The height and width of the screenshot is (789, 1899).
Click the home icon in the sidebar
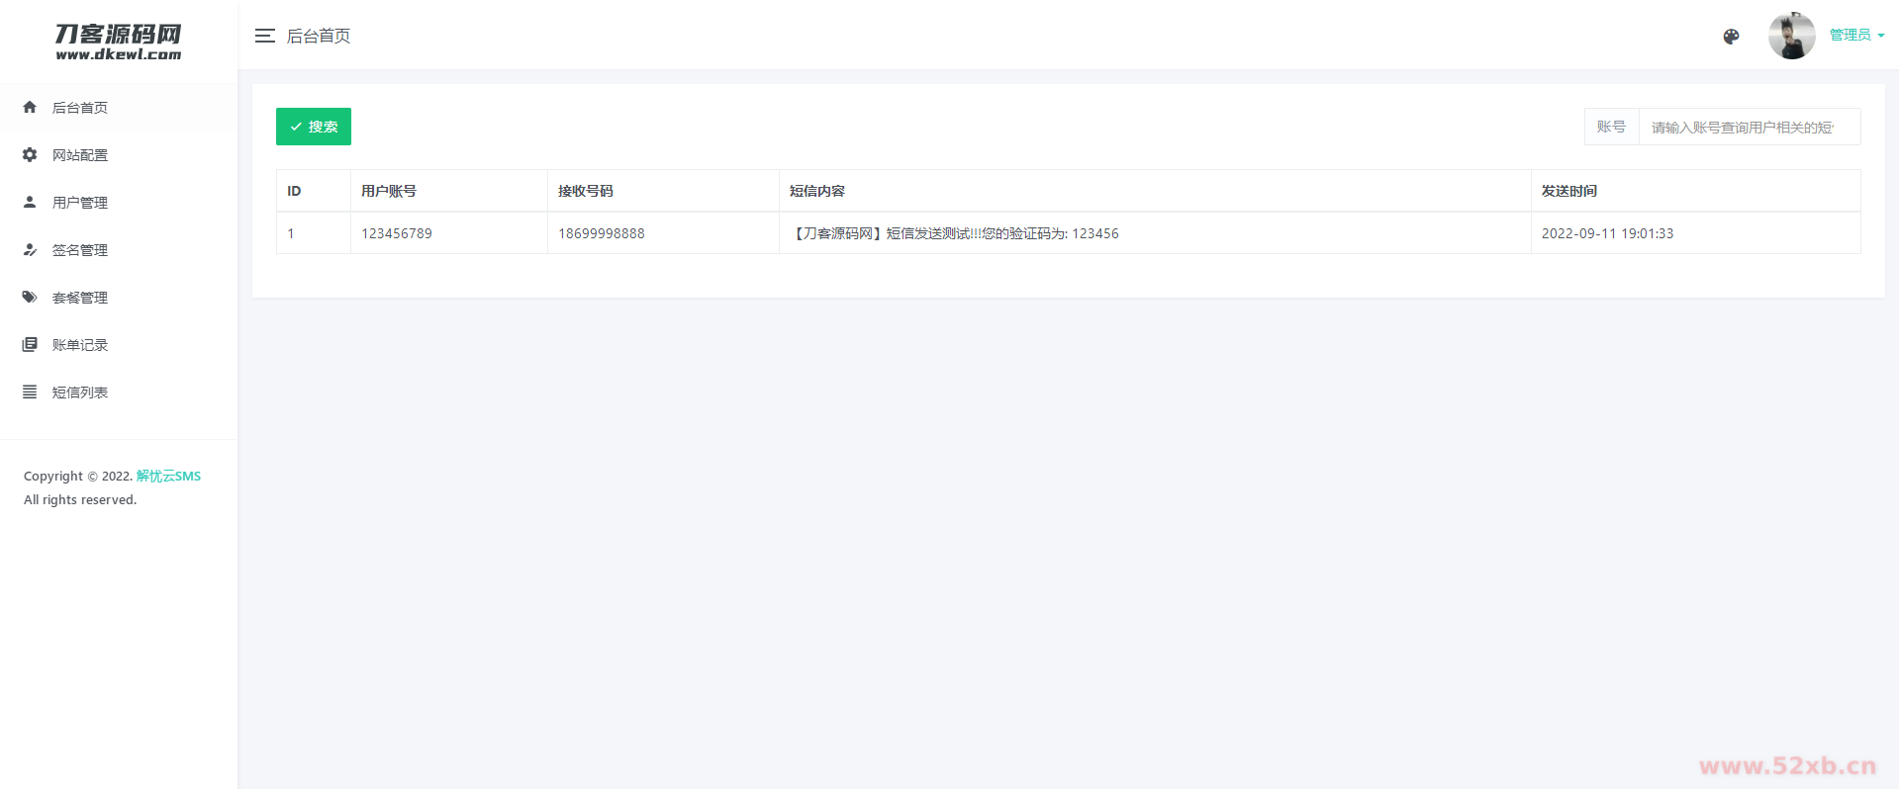pos(30,107)
